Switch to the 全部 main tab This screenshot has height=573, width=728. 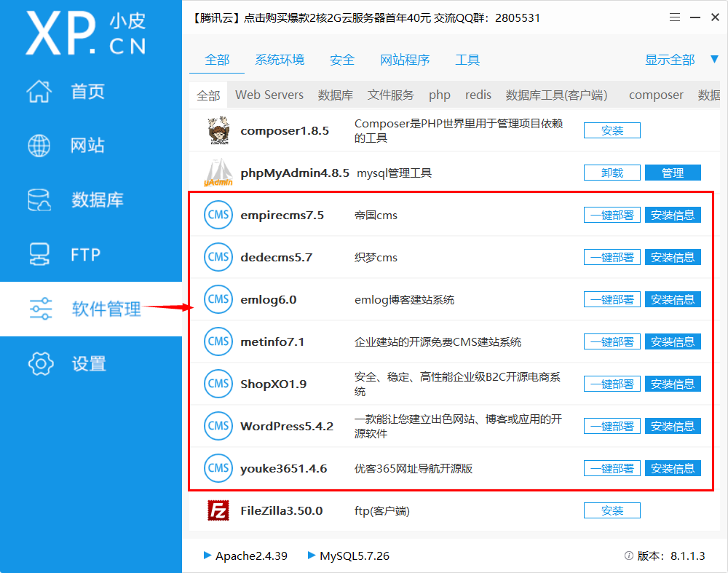tap(217, 60)
